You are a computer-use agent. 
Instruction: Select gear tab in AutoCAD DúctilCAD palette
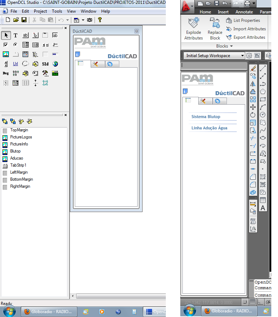pyautogui.click(x=220, y=101)
